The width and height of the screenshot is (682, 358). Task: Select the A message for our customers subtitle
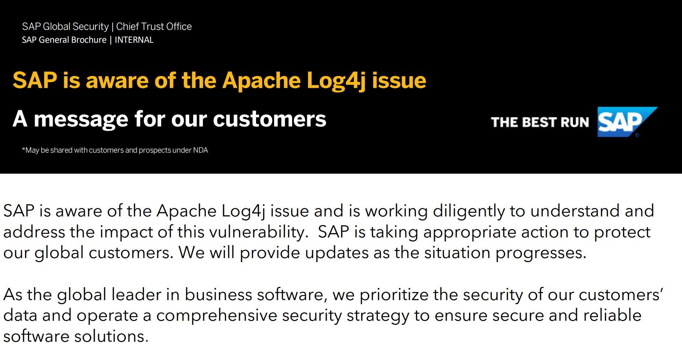(x=169, y=119)
